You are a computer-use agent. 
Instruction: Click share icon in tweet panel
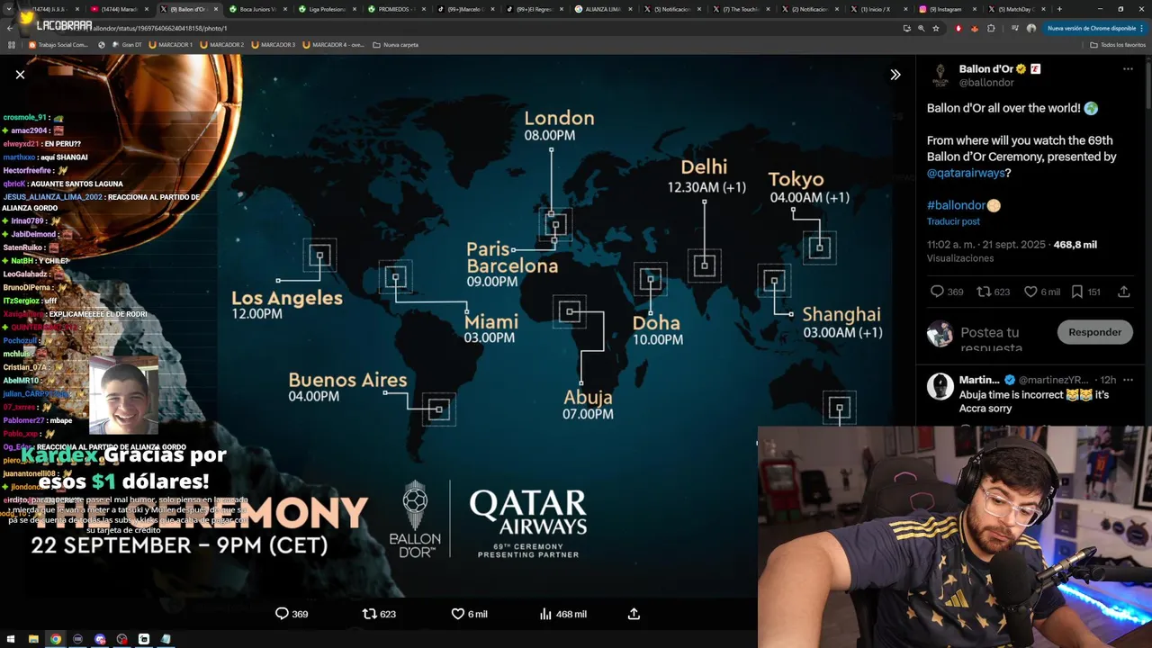click(1124, 292)
